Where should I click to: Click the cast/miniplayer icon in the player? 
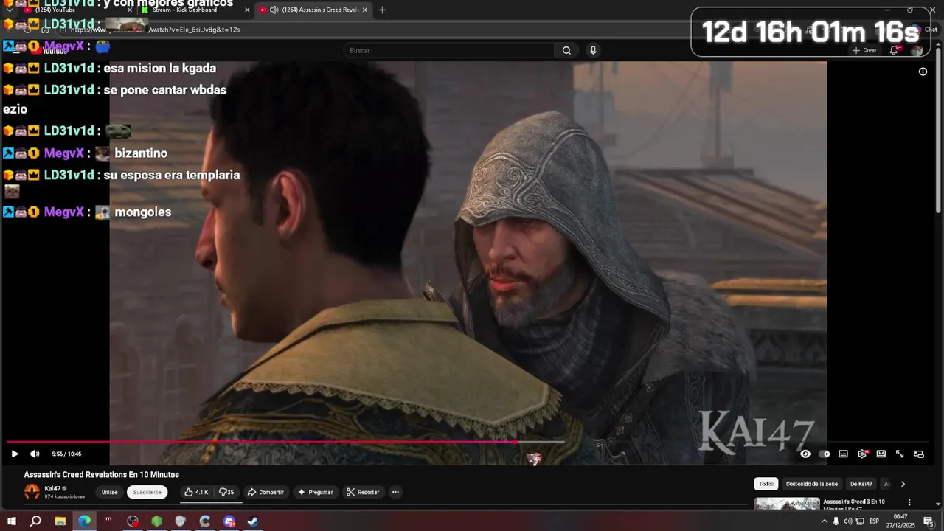point(919,454)
